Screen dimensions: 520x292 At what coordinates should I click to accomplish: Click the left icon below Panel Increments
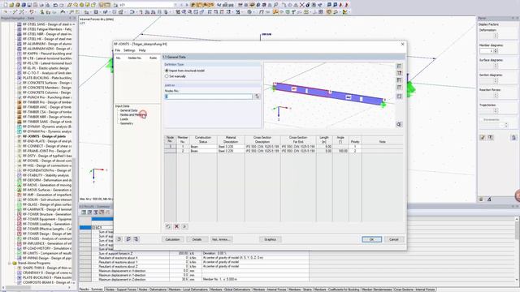pyautogui.click(x=483, y=137)
